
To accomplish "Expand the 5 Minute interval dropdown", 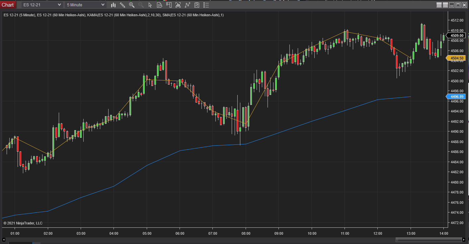I will pos(86,5).
